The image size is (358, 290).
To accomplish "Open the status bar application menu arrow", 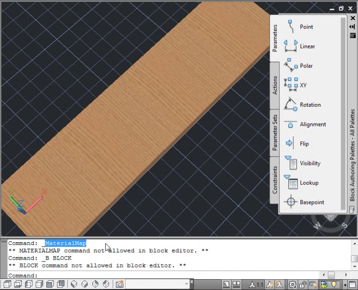I will point(345,285).
